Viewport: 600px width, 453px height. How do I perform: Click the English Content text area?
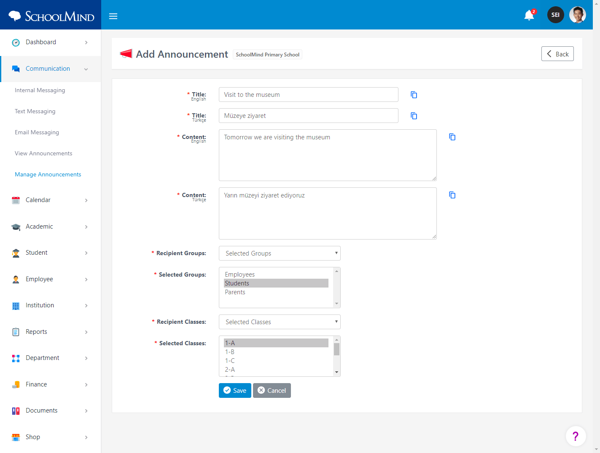pyautogui.click(x=328, y=155)
